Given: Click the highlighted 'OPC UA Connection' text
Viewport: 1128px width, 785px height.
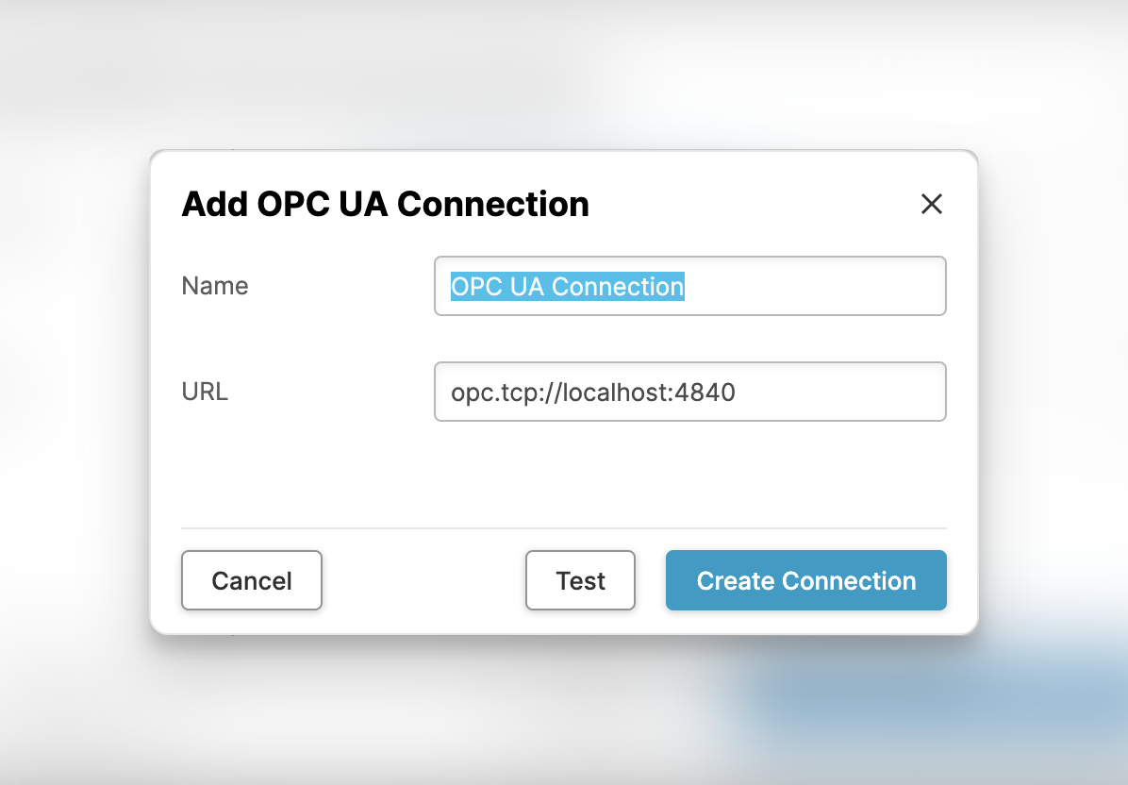Looking at the screenshot, I should coord(567,286).
